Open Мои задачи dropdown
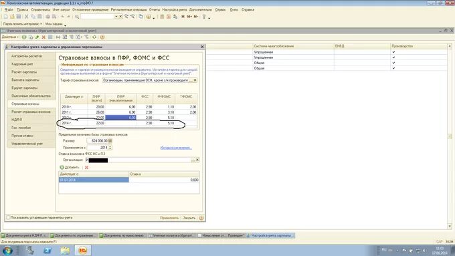Image resolution: width=455 pixels, height=256 pixels. (56, 24)
